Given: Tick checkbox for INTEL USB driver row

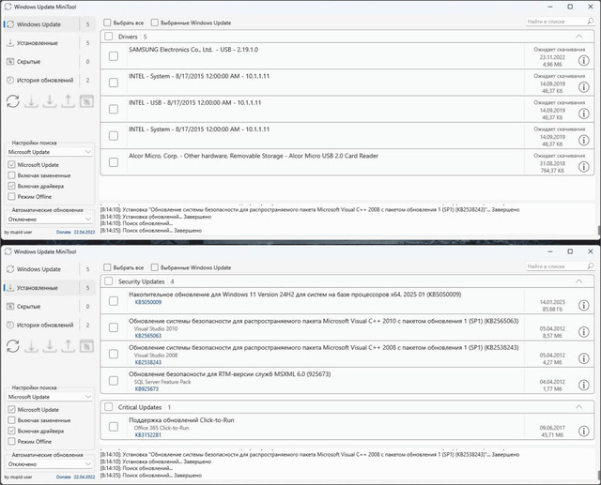Looking at the screenshot, I should pos(114,110).
